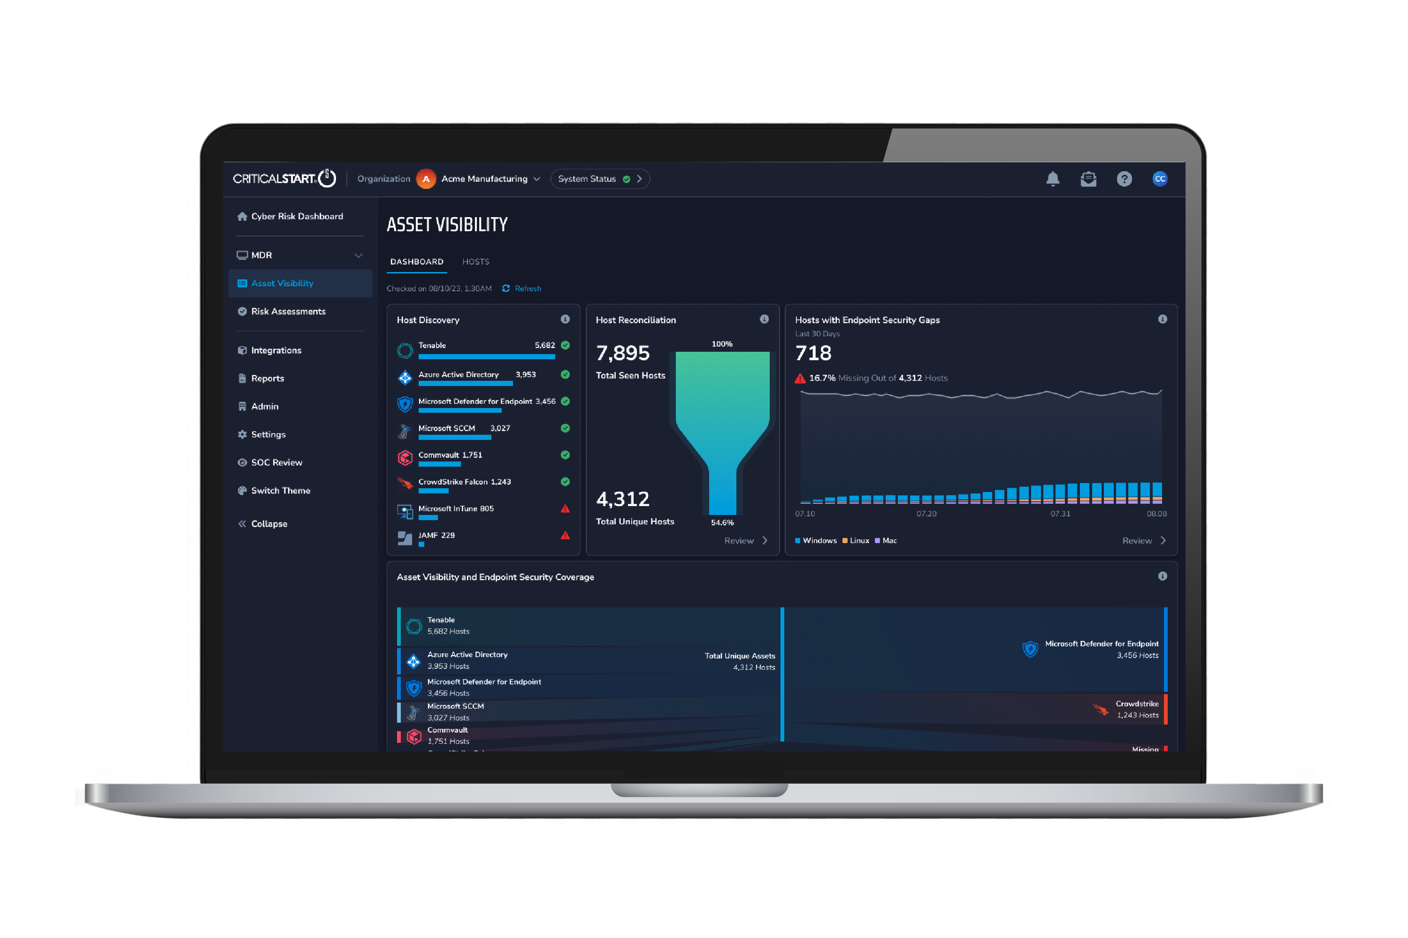Viewport: 1408px width, 938px height.
Task: Go to Integrations
Action: coord(269,350)
